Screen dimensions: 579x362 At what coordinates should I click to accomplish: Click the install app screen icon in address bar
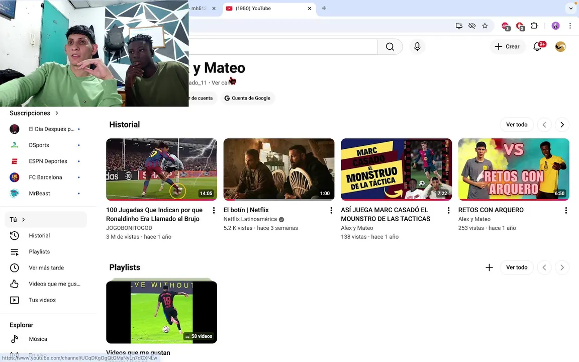pos(459,26)
